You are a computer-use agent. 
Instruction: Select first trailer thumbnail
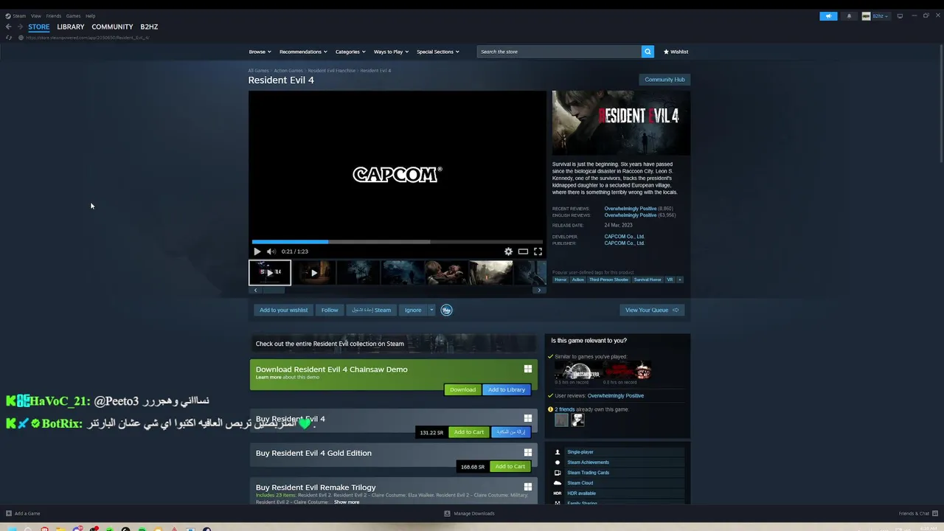pyautogui.click(x=270, y=273)
